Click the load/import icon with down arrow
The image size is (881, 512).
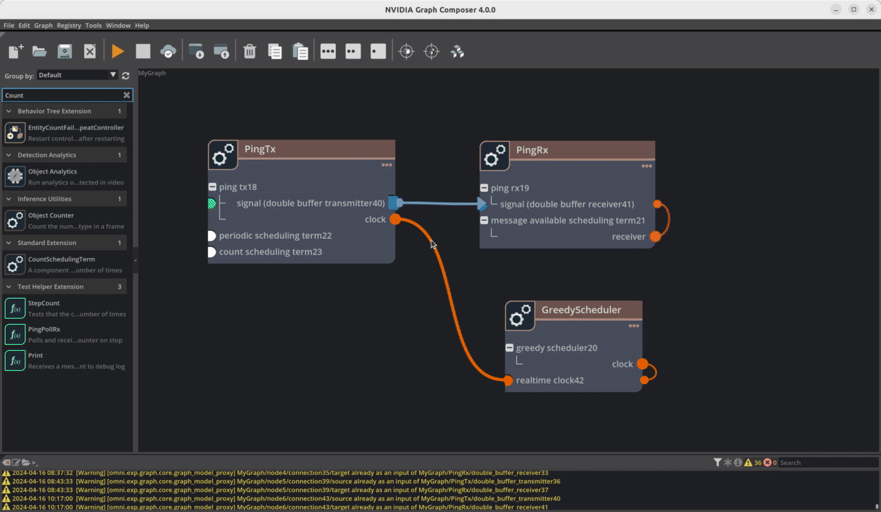pos(196,51)
